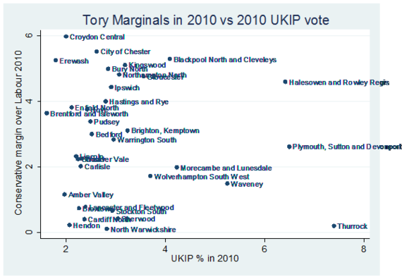The height and width of the screenshot is (279, 402).
Task: Click the Halesowen and Rowley Regis marker
Action: click(285, 82)
